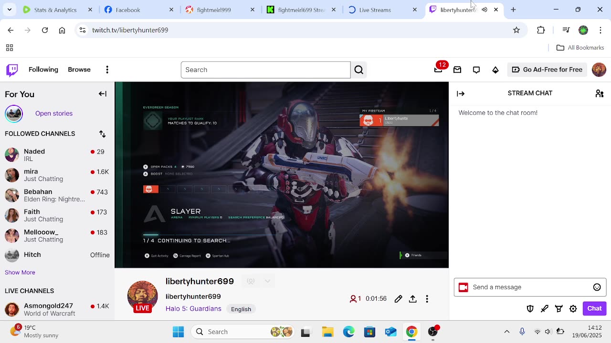Viewport: 611px width, 343px height.
Task: Open the notifications inbox with 12 badge
Action: [x=438, y=70]
